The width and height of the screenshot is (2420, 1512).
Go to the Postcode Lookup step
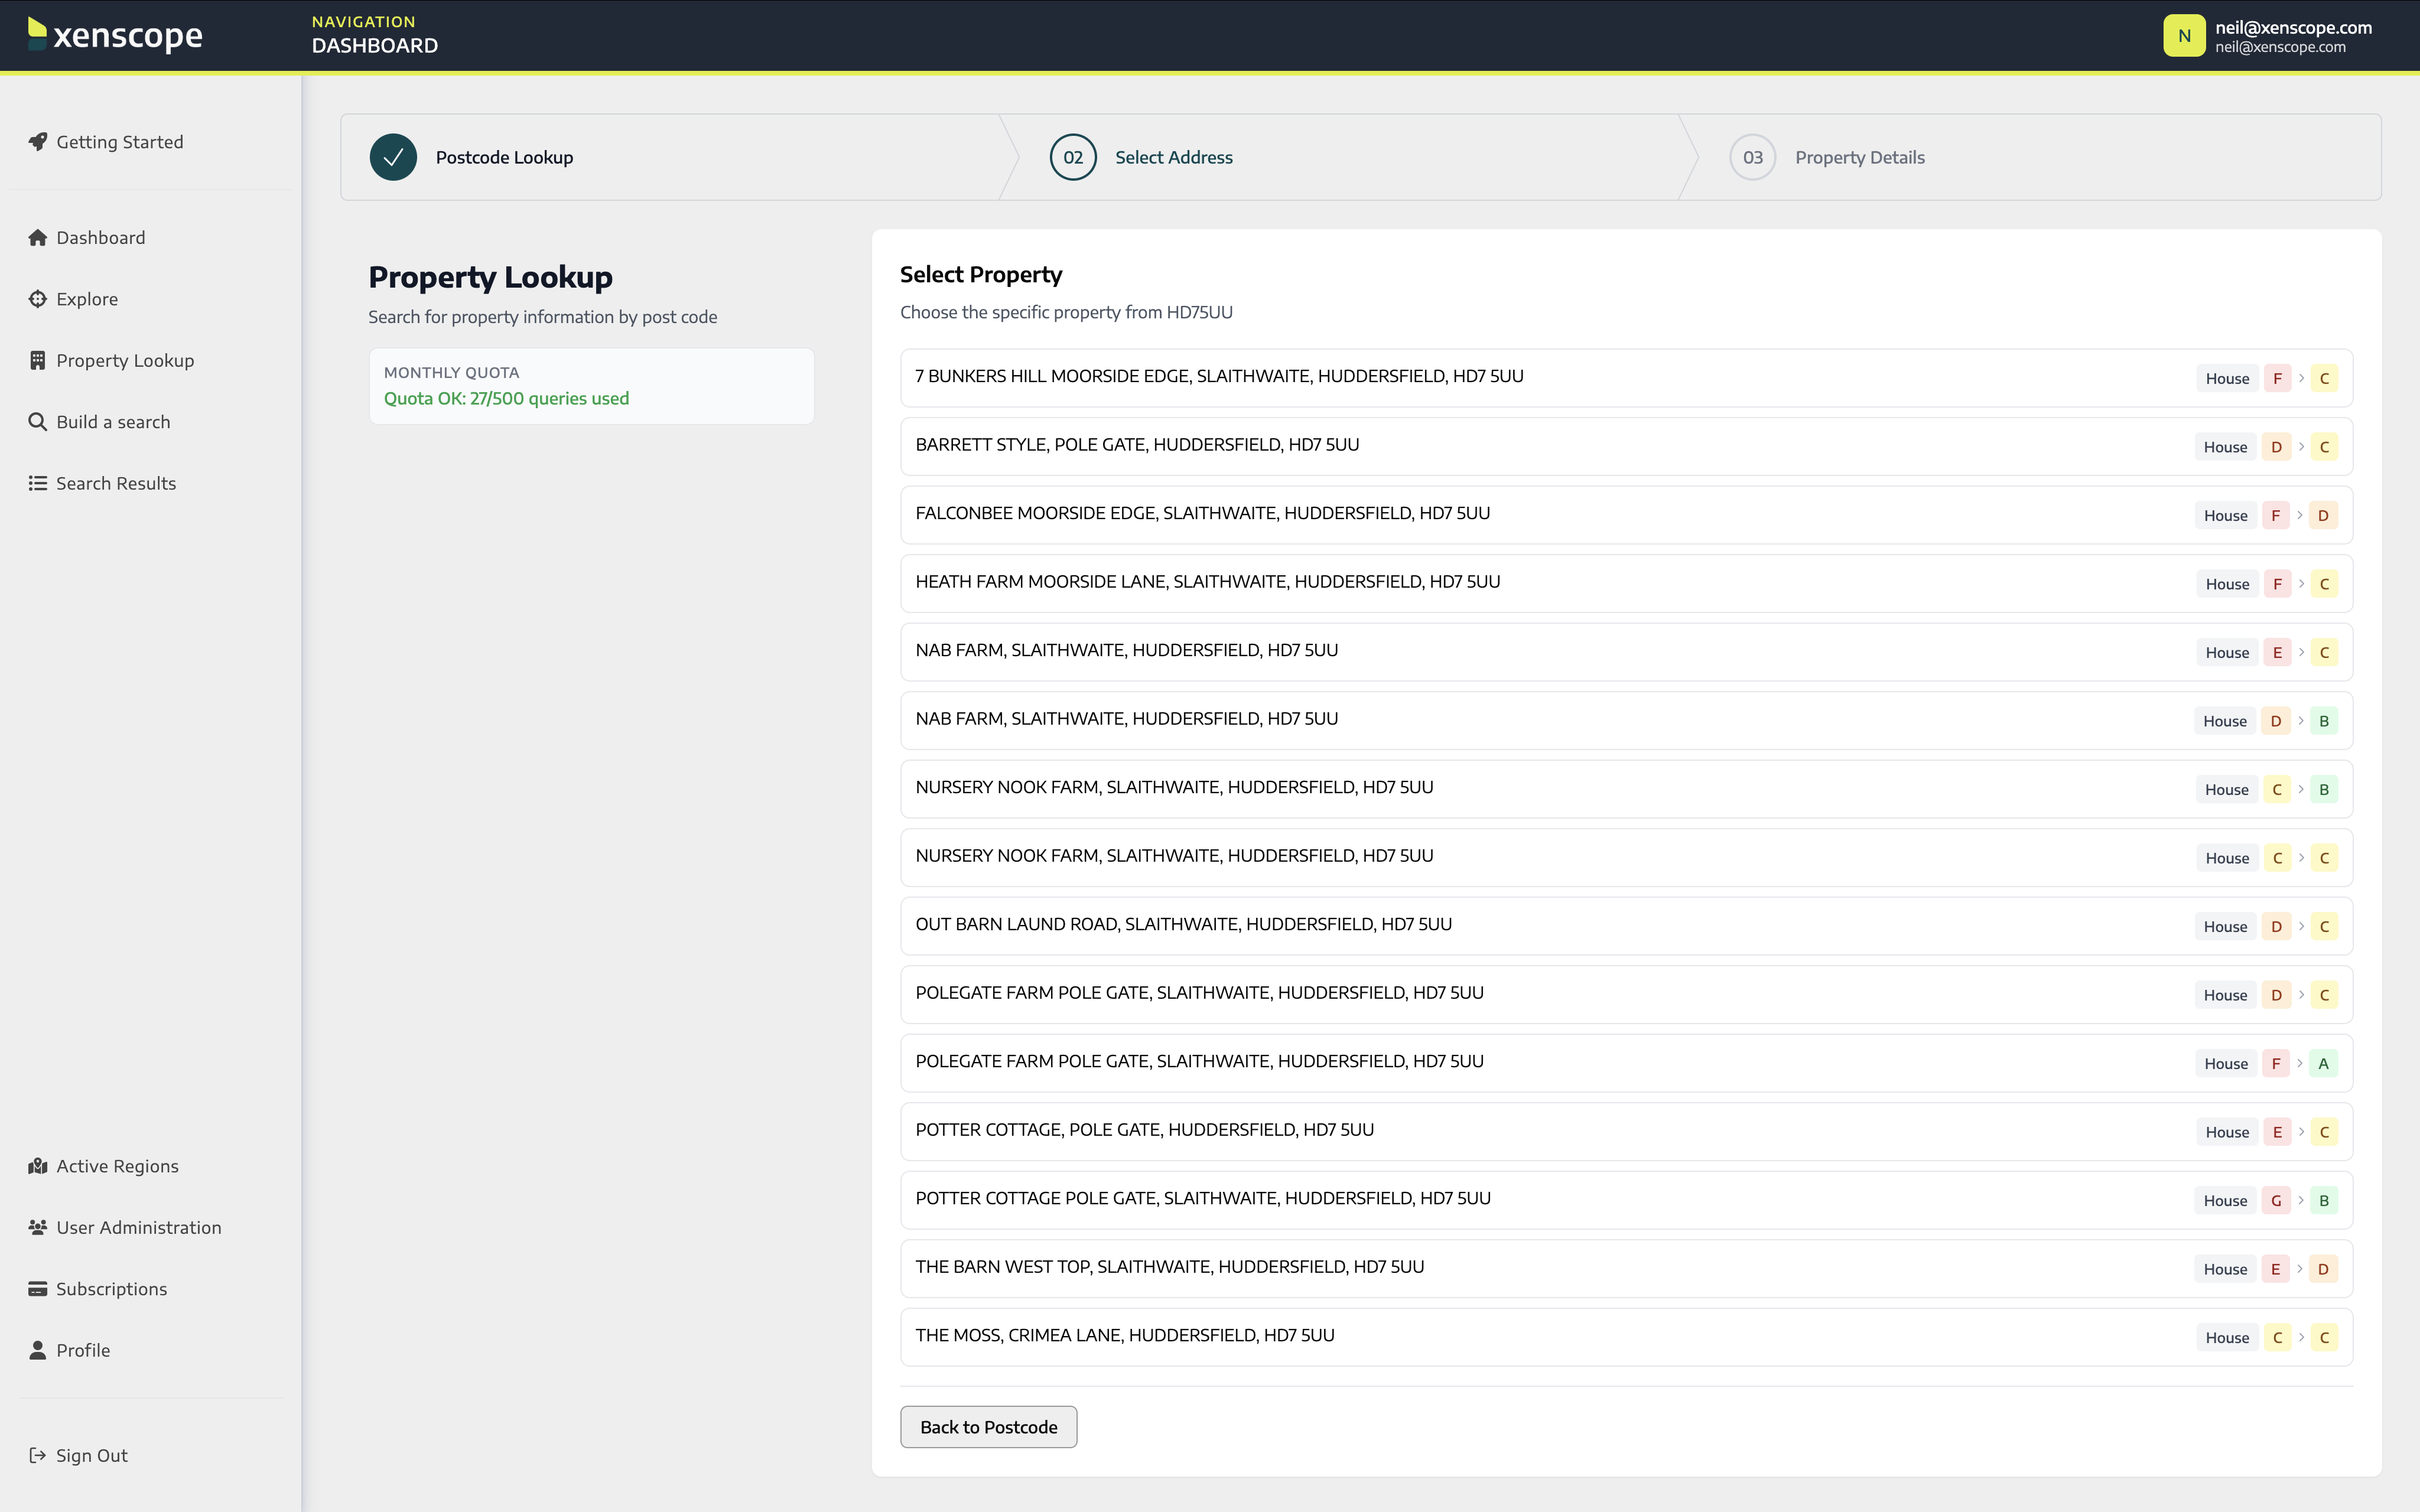pyautogui.click(x=503, y=157)
